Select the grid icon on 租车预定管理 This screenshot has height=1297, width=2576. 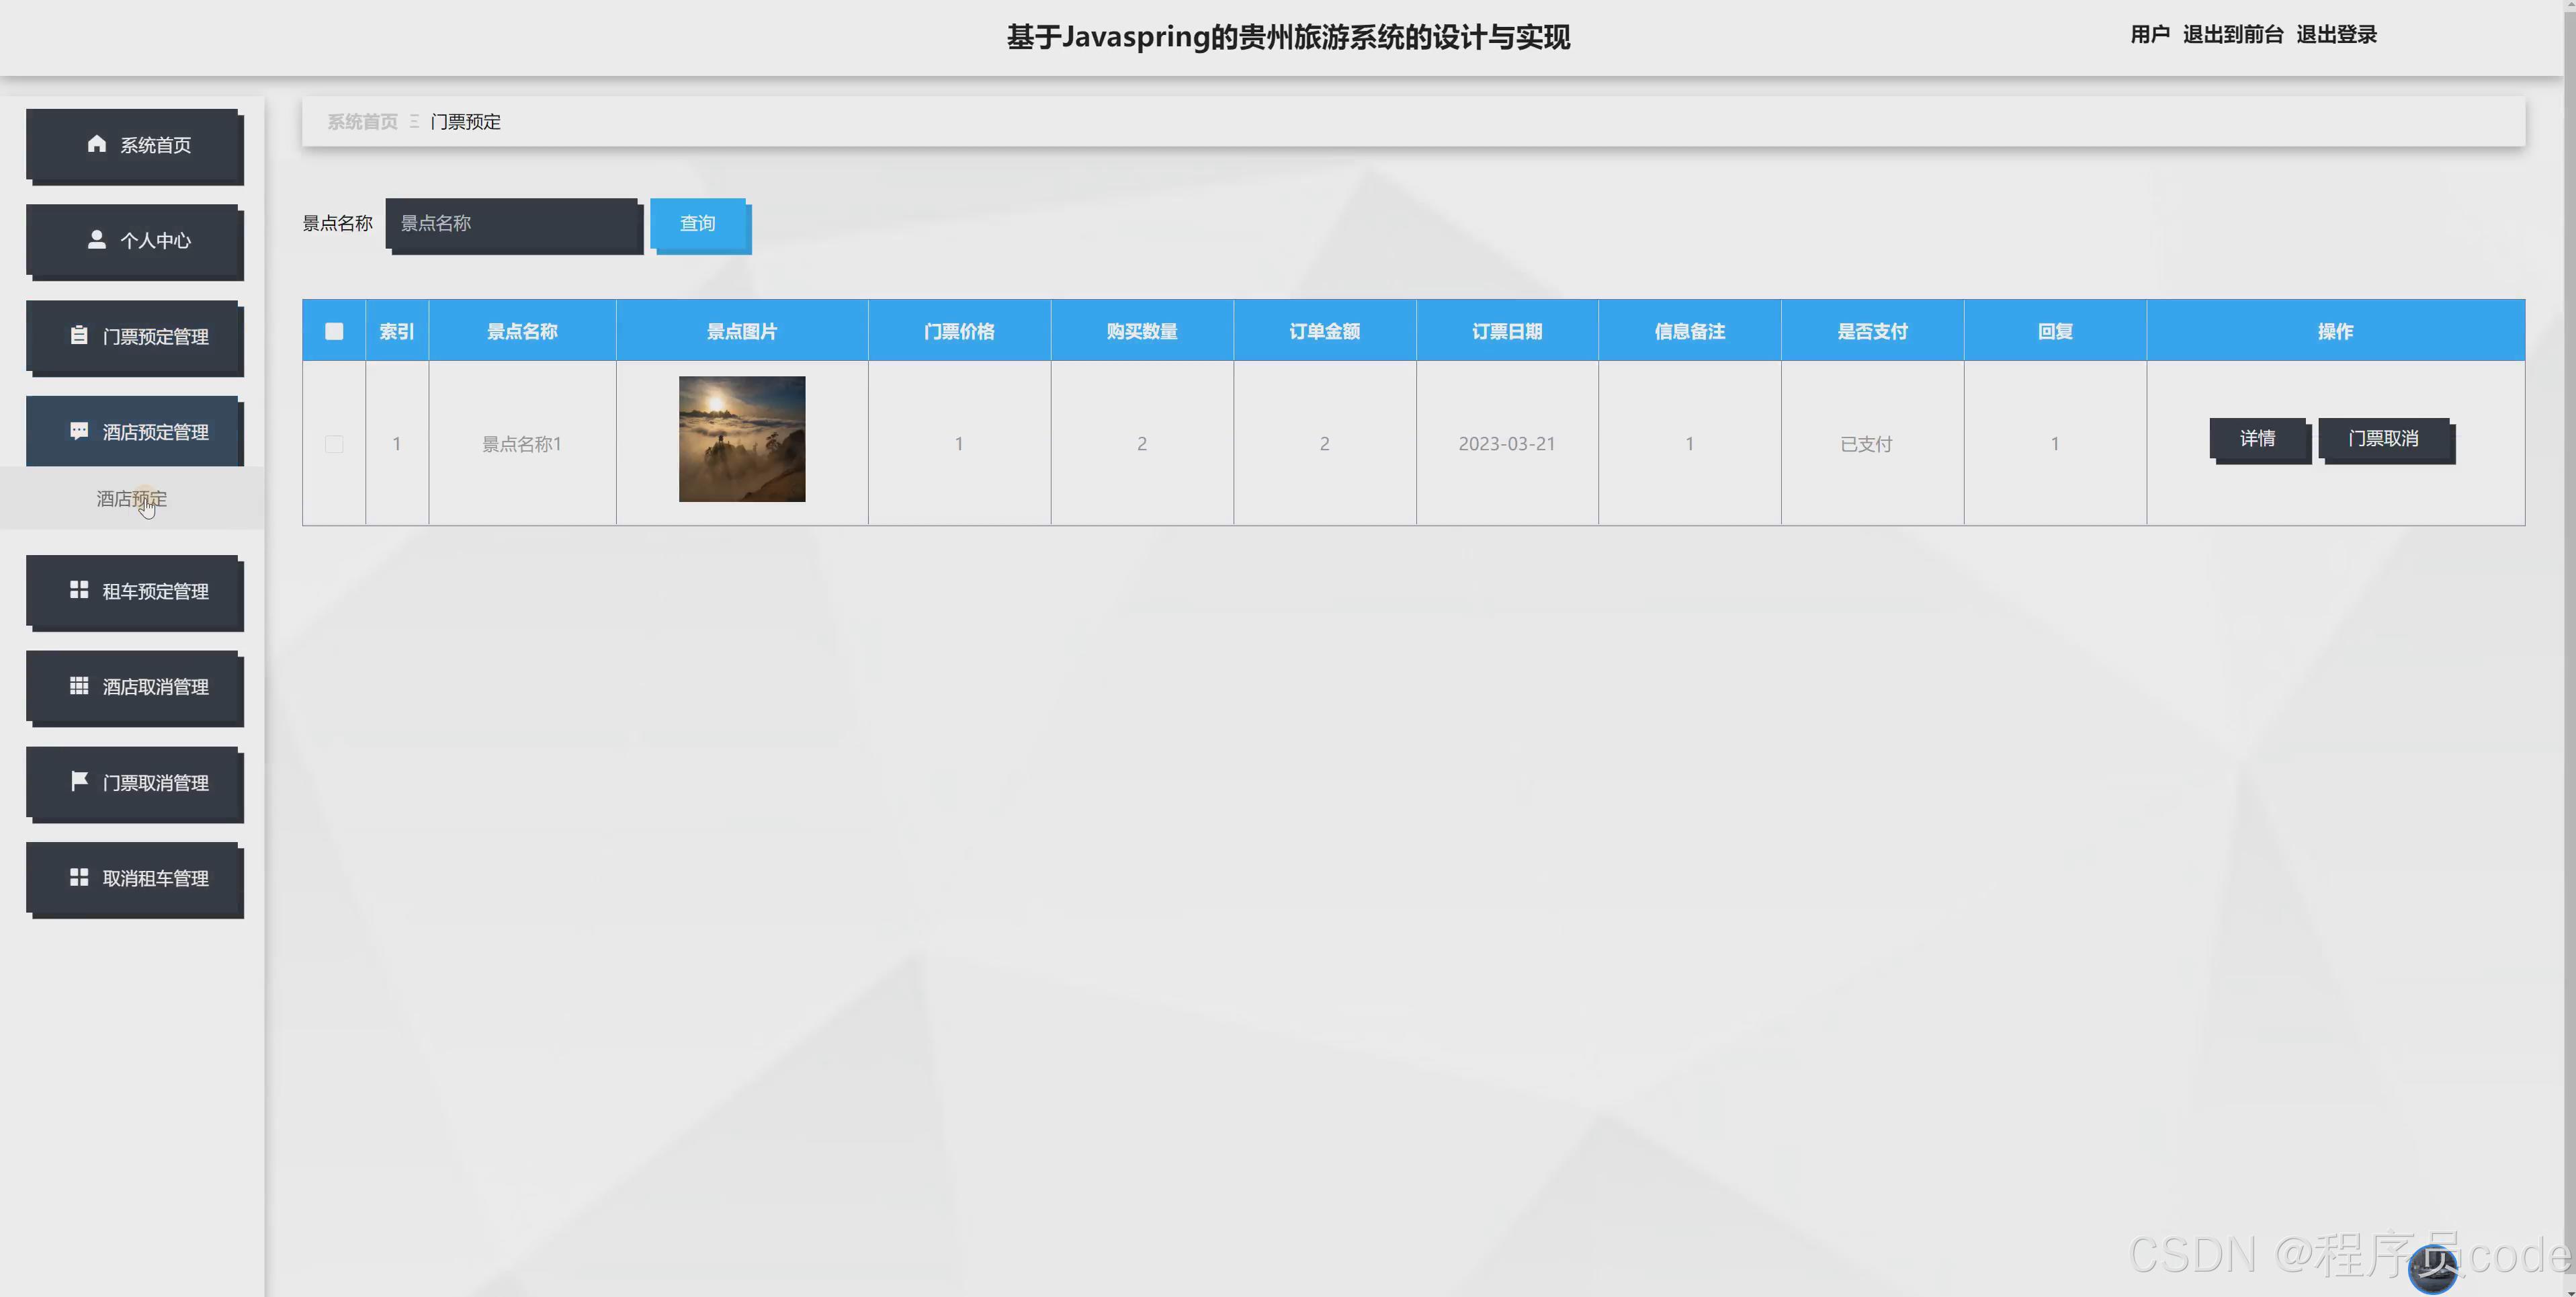tap(80, 590)
